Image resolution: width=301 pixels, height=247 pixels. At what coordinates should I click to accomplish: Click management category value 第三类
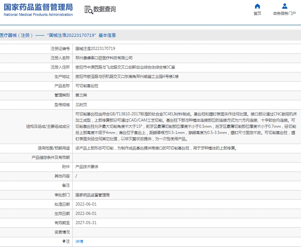coord(81,95)
